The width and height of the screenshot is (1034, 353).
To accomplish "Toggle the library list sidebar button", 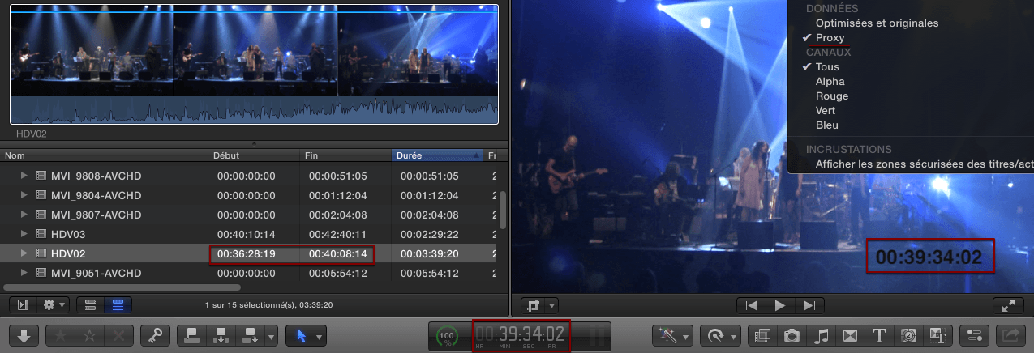I will click(23, 305).
